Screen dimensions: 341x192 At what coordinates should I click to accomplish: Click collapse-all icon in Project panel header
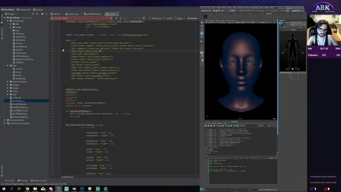pyautogui.click(x=37, y=14)
